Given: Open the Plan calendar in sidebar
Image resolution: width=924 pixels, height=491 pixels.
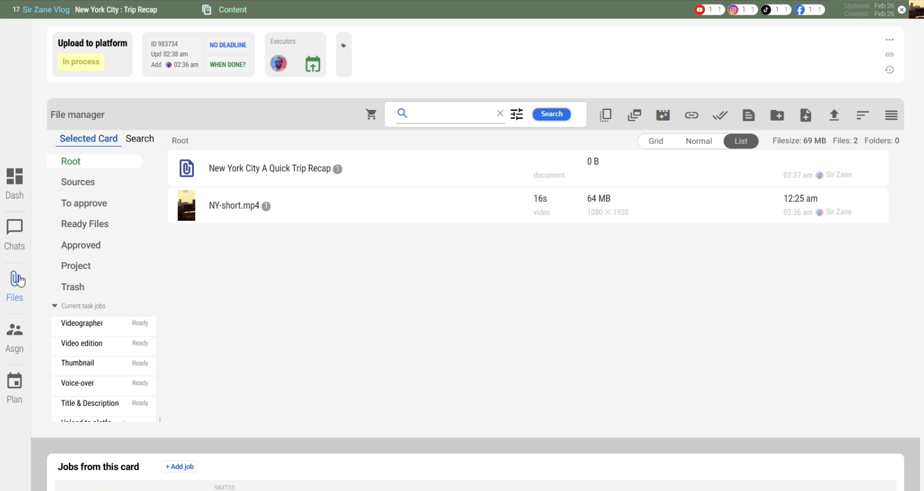Looking at the screenshot, I should [x=15, y=388].
